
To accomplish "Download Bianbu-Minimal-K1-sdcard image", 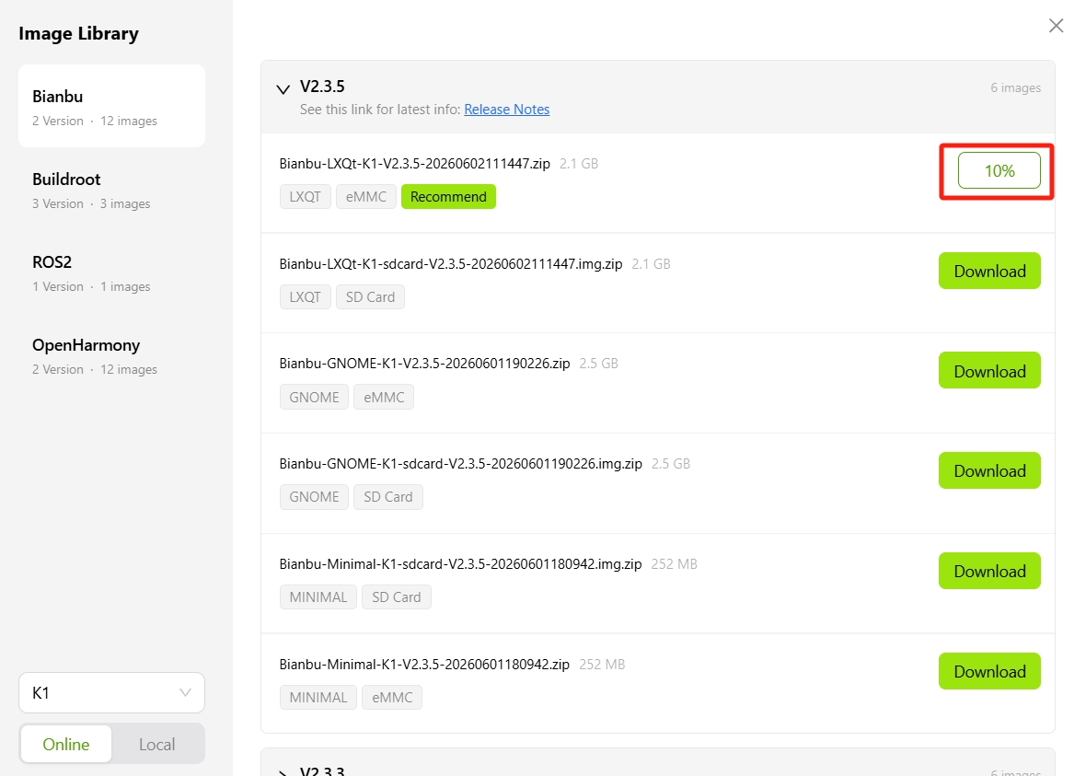I will (989, 571).
